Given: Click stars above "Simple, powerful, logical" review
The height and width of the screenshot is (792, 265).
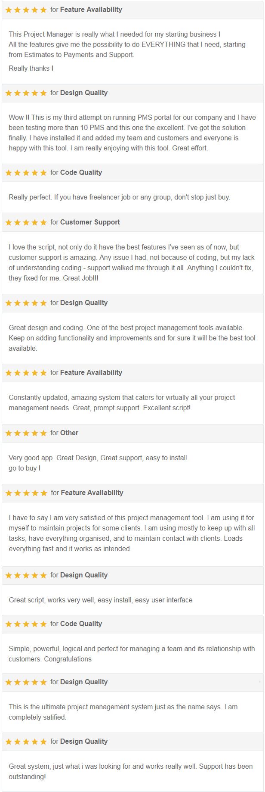Looking at the screenshot, I should coord(26,624).
